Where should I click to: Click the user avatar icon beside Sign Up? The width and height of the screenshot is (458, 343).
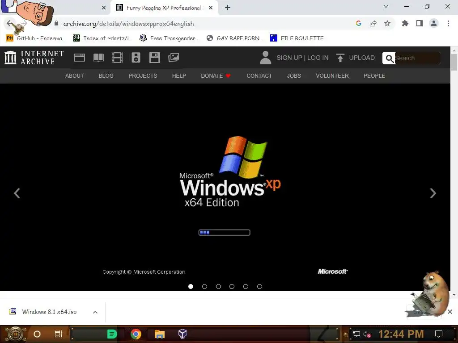tap(265, 58)
